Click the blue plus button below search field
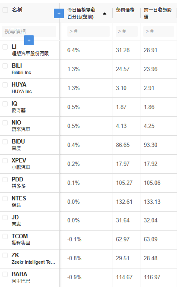177x287 pixels. tap(29, 40)
